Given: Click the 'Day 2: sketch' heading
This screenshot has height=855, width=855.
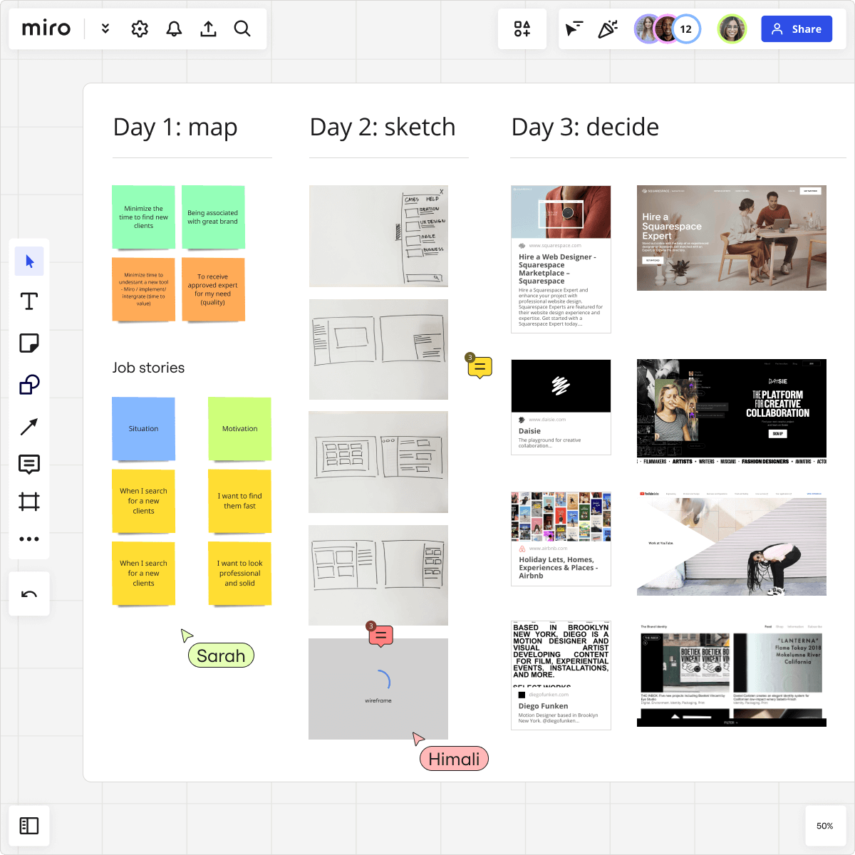Looking at the screenshot, I should (x=383, y=127).
